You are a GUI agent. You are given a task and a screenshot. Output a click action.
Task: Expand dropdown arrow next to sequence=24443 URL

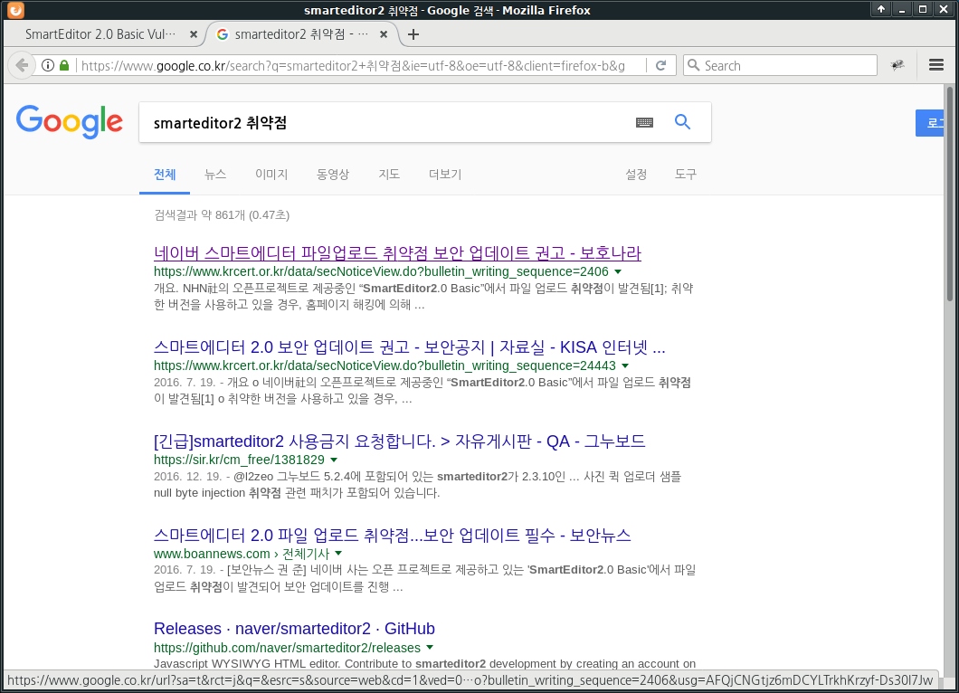(625, 365)
